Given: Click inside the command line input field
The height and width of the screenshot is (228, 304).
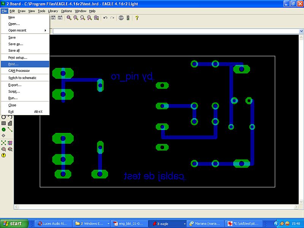Looking at the screenshot, I should [176, 31].
